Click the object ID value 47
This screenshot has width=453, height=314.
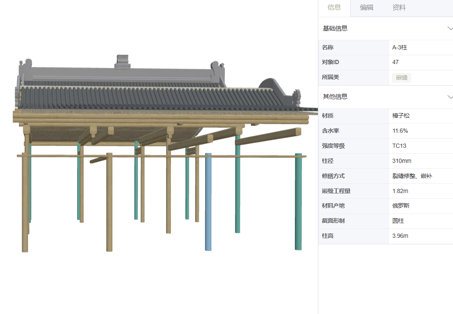point(396,62)
